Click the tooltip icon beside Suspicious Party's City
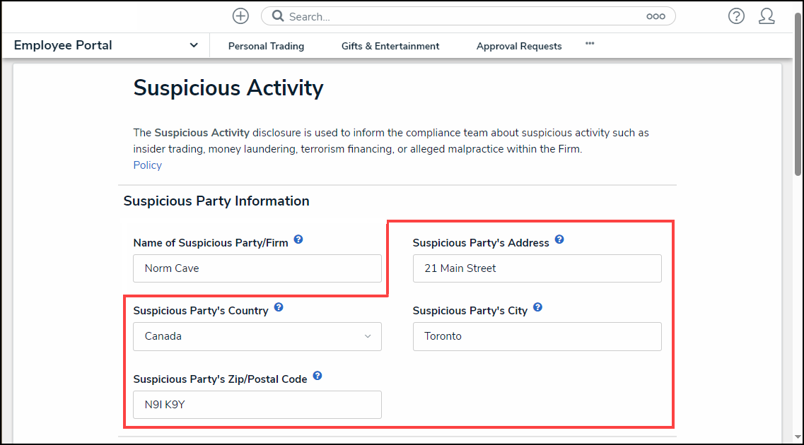This screenshot has width=804, height=445. pos(537,307)
